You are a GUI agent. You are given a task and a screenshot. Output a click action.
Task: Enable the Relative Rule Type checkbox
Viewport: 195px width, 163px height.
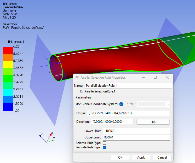tap(105, 143)
